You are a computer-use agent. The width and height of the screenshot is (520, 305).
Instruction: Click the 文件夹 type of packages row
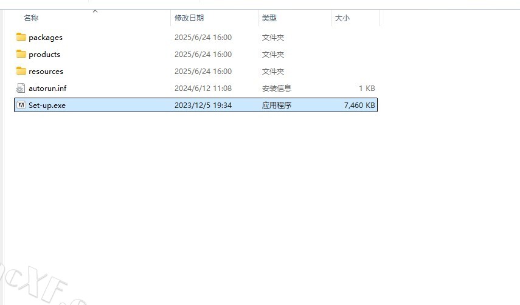tap(273, 38)
